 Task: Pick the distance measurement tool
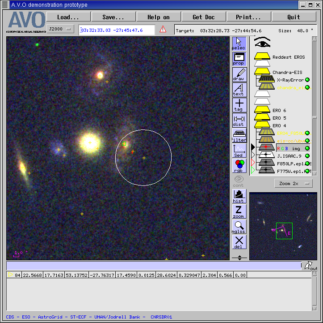coord(239,121)
